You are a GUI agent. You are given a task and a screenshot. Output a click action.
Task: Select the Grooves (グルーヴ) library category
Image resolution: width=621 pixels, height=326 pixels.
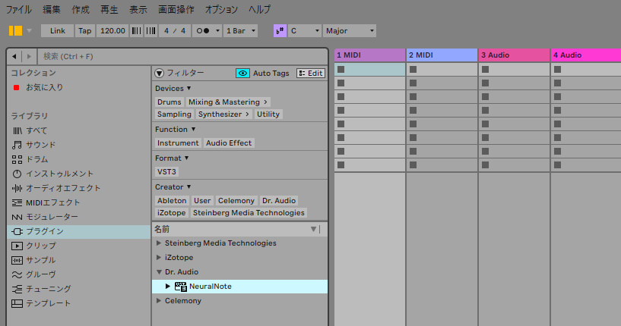40,274
